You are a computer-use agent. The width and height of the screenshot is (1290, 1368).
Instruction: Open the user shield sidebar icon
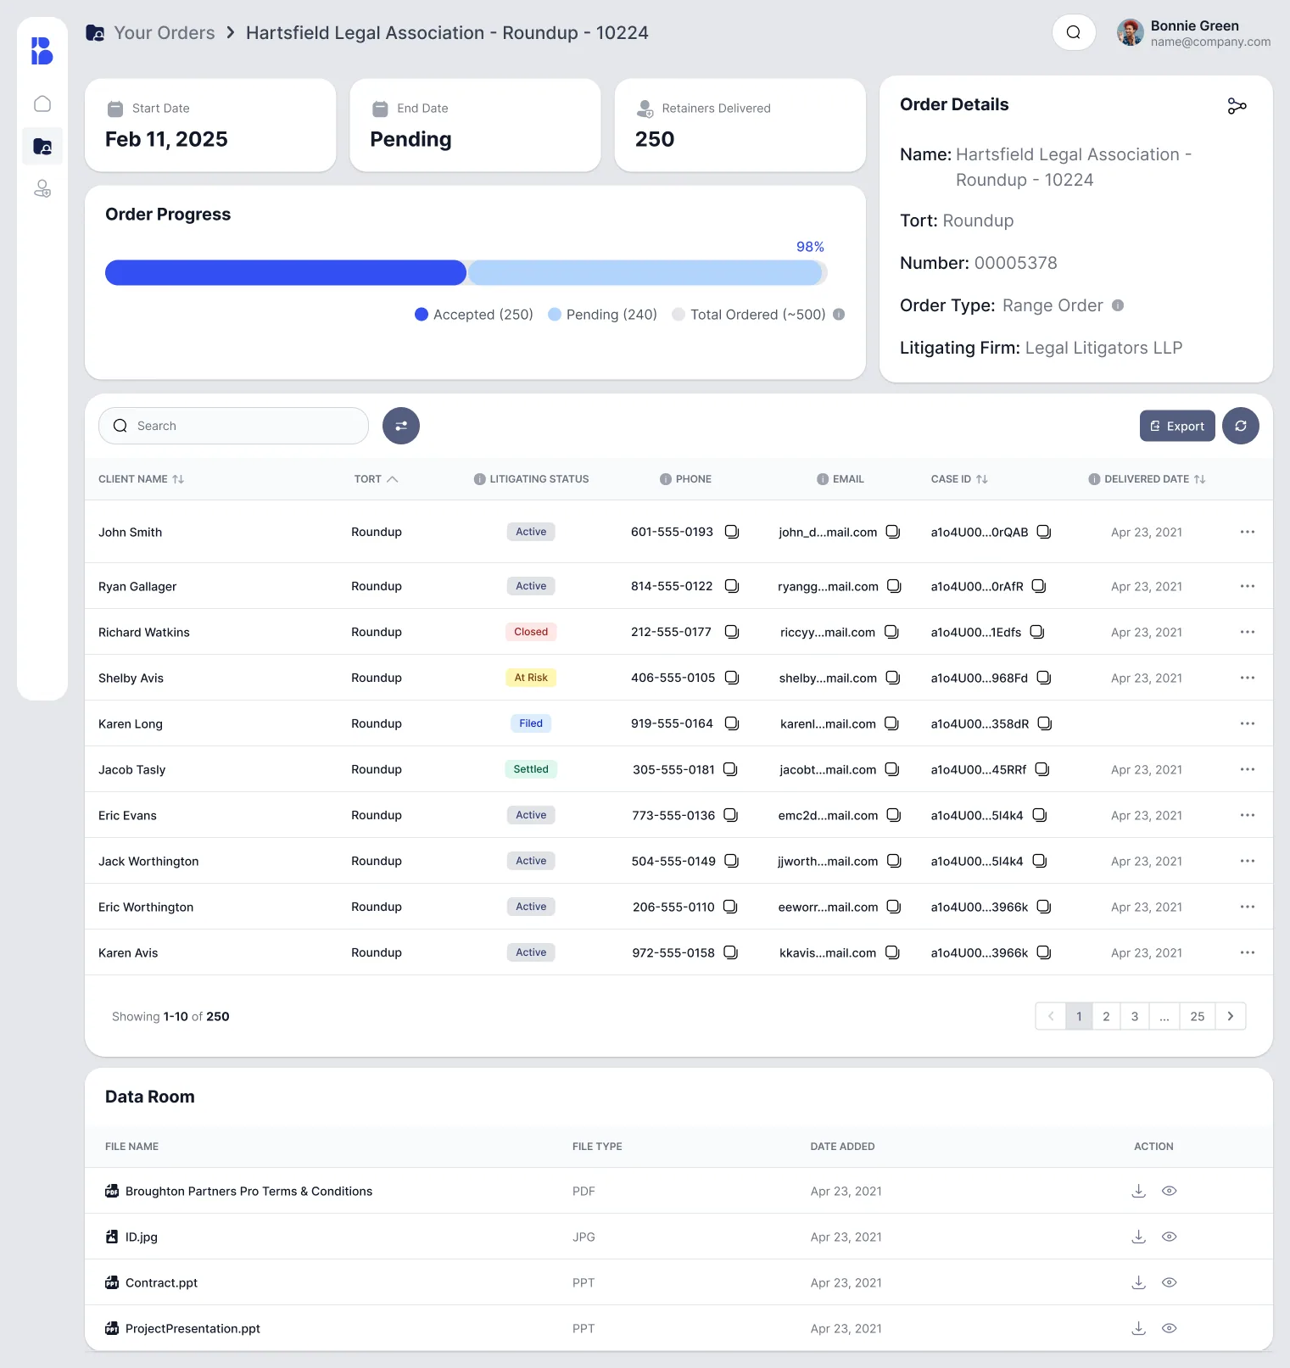point(42,188)
